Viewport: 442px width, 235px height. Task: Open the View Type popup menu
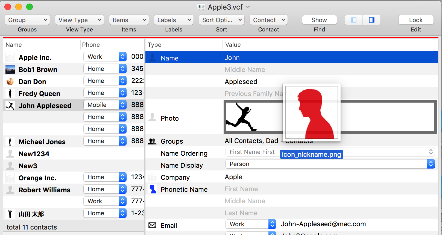79,20
